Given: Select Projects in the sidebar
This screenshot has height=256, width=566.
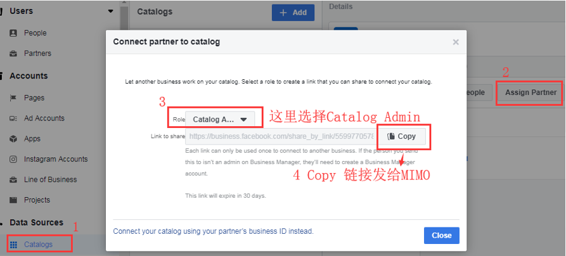Looking at the screenshot, I should pos(37,200).
